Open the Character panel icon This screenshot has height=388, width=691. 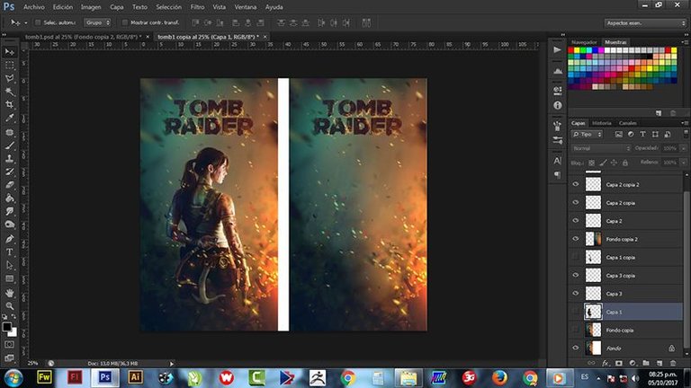(x=558, y=161)
